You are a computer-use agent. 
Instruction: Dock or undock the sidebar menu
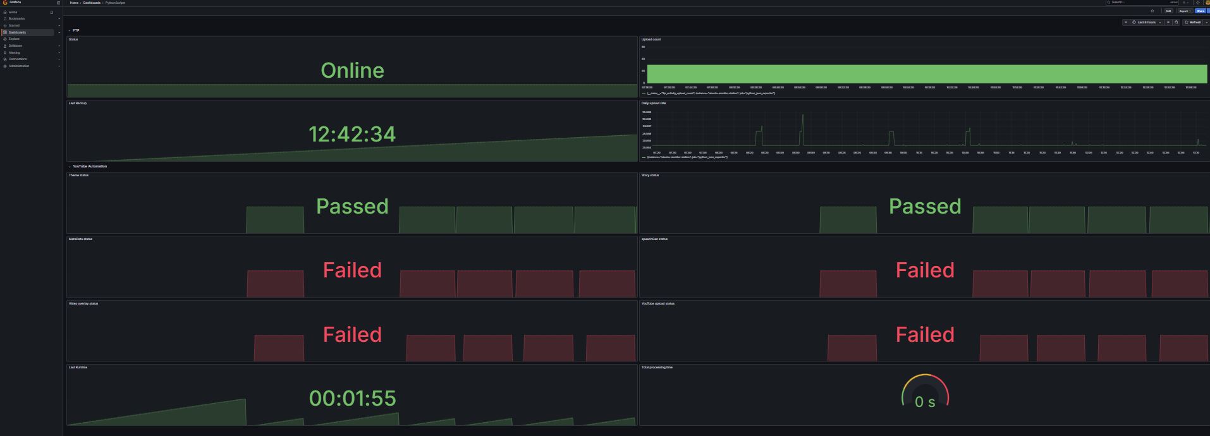coord(58,3)
